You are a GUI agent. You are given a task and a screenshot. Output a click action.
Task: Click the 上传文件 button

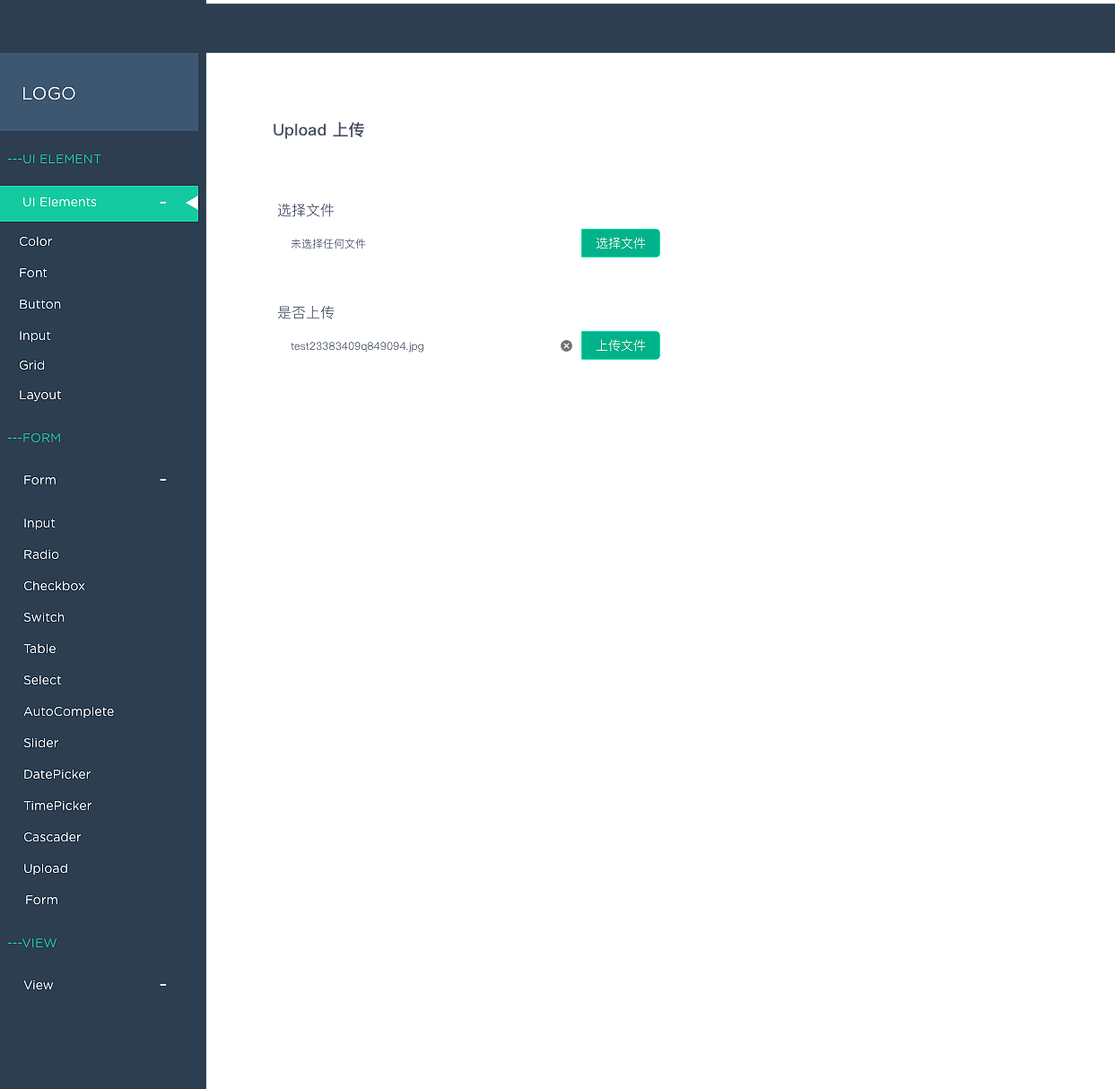pos(621,345)
